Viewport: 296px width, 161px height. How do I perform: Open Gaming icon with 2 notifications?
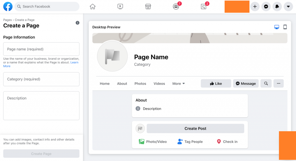coord(204,6)
